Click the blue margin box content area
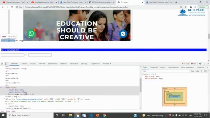Viewport: 210px width, 118px height. pyautogui.click(x=175, y=97)
